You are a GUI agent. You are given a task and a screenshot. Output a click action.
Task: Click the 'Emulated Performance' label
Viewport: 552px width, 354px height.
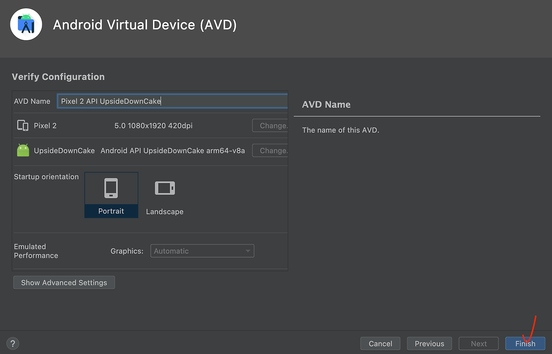point(36,251)
